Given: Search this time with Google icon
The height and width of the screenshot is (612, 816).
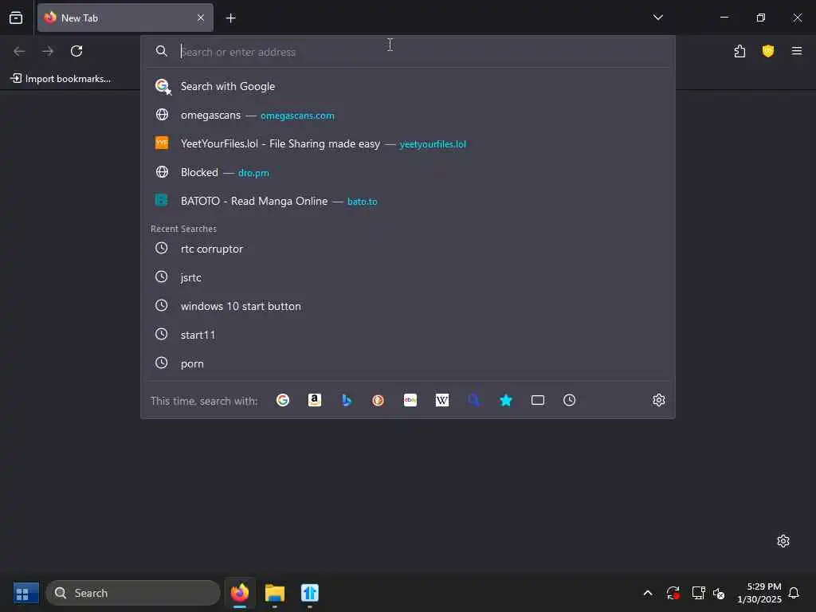Looking at the screenshot, I should click(283, 400).
